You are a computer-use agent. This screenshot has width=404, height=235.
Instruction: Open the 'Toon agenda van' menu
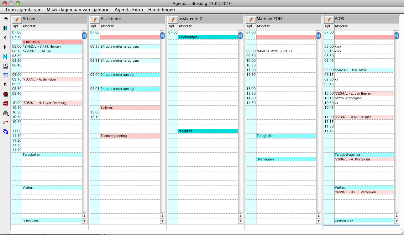click(23, 10)
